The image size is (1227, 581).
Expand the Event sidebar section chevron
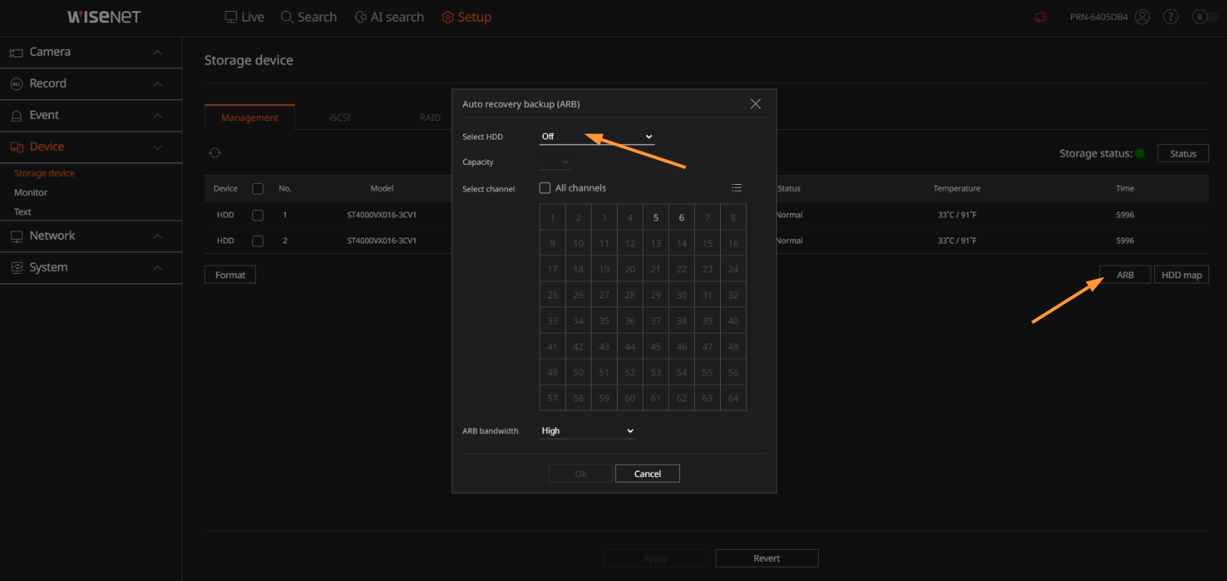pos(157,116)
